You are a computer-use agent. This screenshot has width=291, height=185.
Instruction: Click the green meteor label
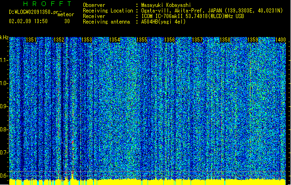66,14
